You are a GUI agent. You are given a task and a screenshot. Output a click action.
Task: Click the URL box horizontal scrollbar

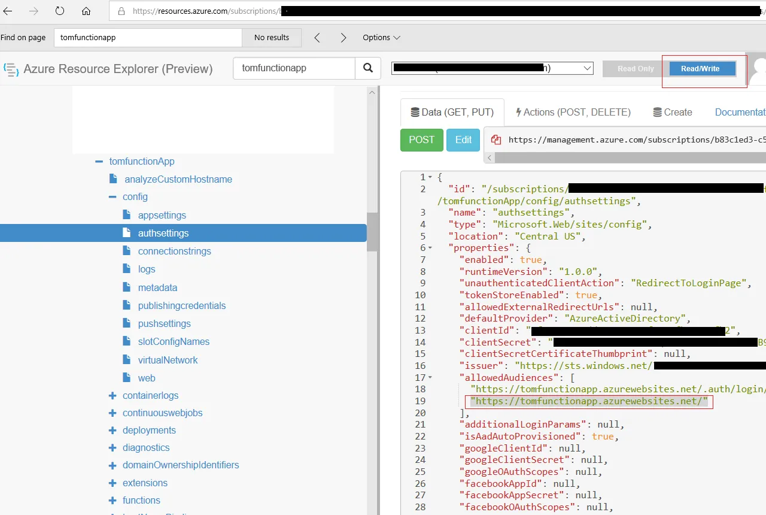[x=630, y=158]
